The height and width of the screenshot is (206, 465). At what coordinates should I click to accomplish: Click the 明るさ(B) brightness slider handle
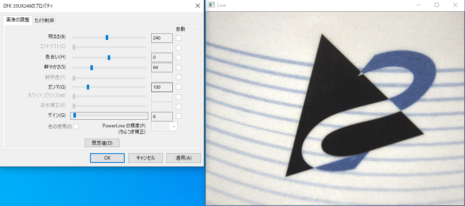107,37
